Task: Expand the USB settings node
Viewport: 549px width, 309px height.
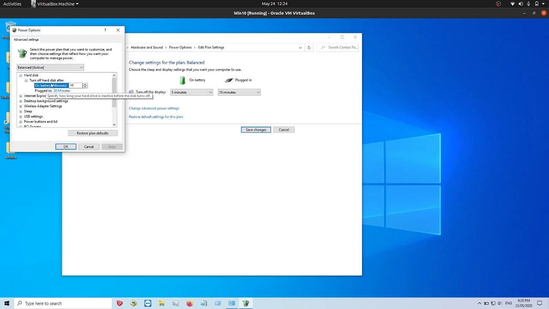Action: [21, 117]
